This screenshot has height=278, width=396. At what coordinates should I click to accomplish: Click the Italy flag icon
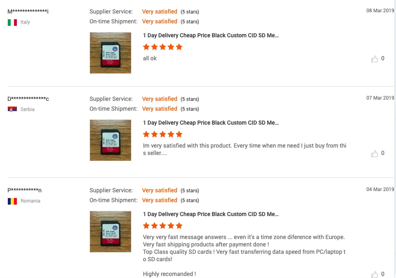[12, 22]
